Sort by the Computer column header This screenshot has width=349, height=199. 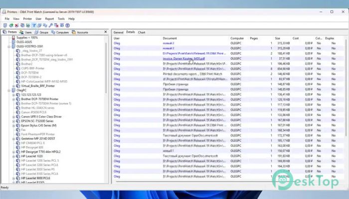[x=237, y=38]
